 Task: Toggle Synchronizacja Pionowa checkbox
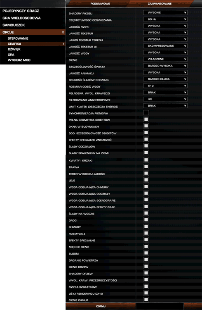click(146, 112)
